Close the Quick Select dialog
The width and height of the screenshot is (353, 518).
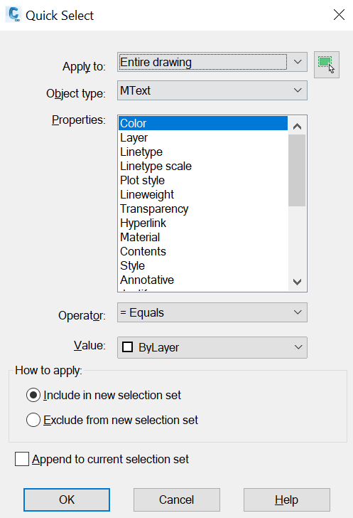pyautogui.click(x=339, y=15)
